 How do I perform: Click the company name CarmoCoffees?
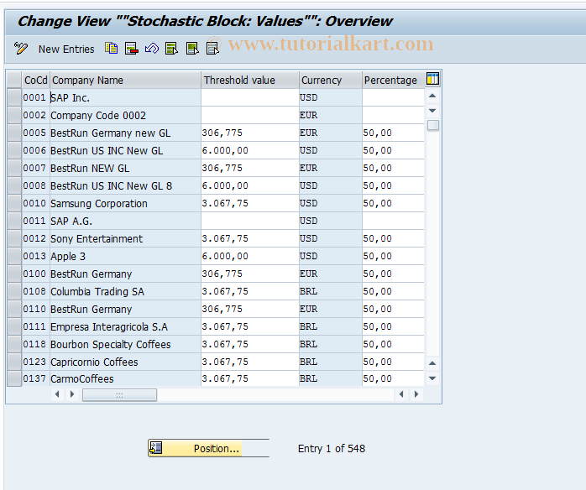81,379
